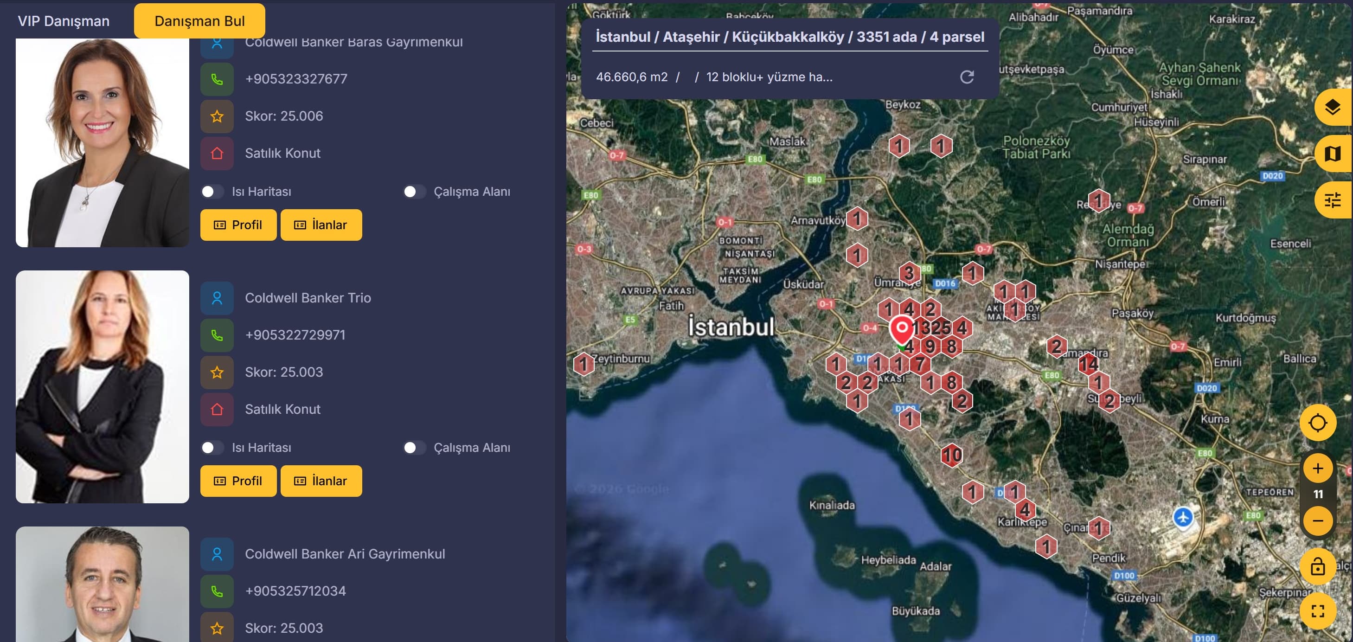The height and width of the screenshot is (642, 1353).
Task: Click the star icon in the Ari Gayrimenkul card
Action: pyautogui.click(x=217, y=628)
